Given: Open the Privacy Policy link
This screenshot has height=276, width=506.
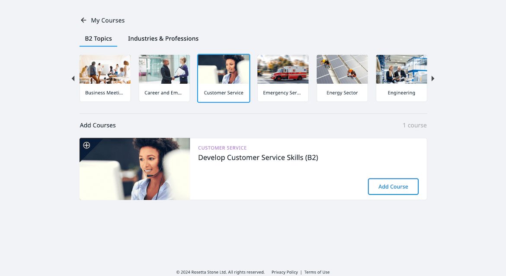Looking at the screenshot, I should 285,272.
